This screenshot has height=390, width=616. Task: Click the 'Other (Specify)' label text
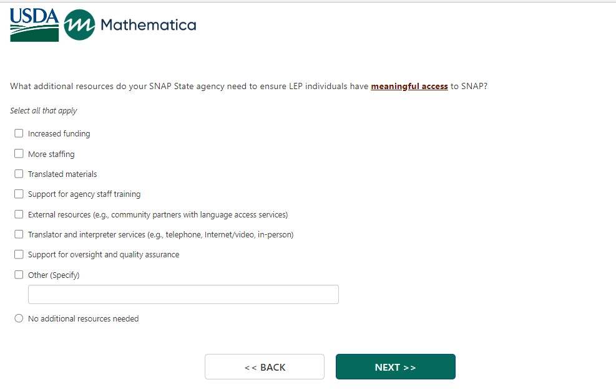coord(54,275)
